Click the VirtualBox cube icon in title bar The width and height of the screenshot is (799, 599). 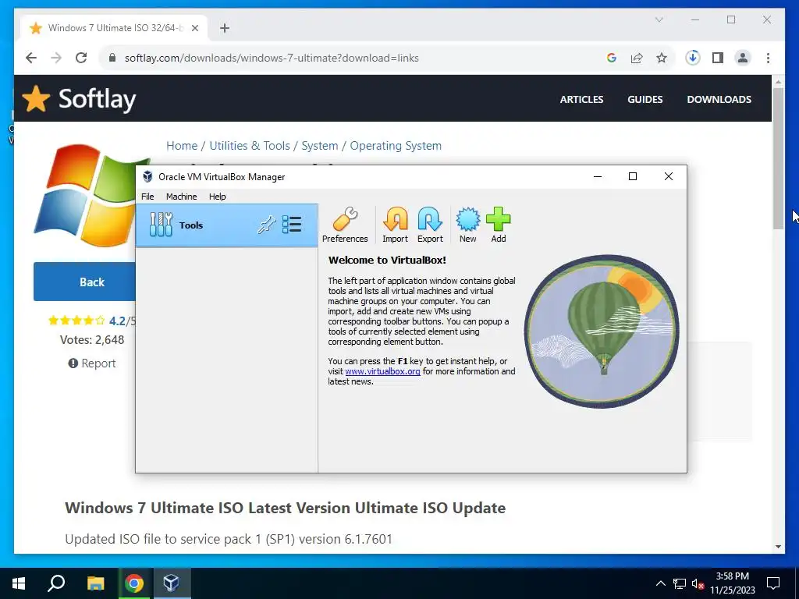click(147, 177)
